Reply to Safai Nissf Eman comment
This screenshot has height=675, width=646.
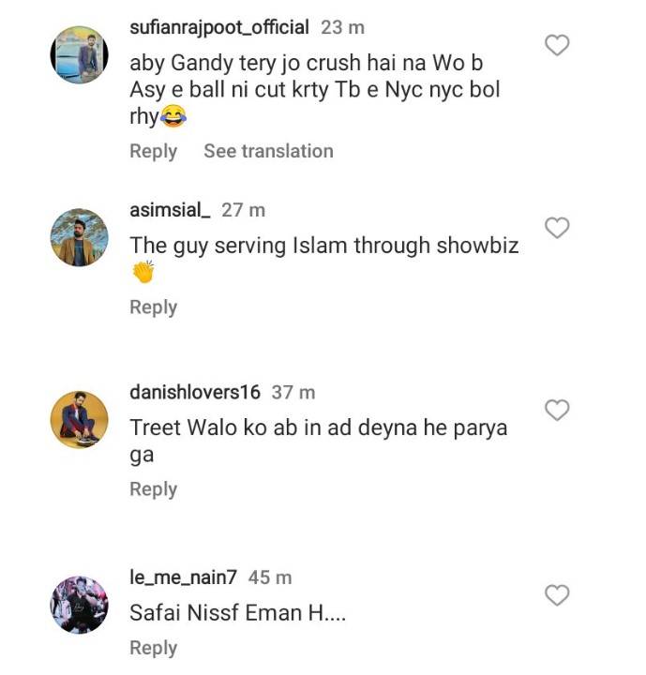click(x=154, y=649)
